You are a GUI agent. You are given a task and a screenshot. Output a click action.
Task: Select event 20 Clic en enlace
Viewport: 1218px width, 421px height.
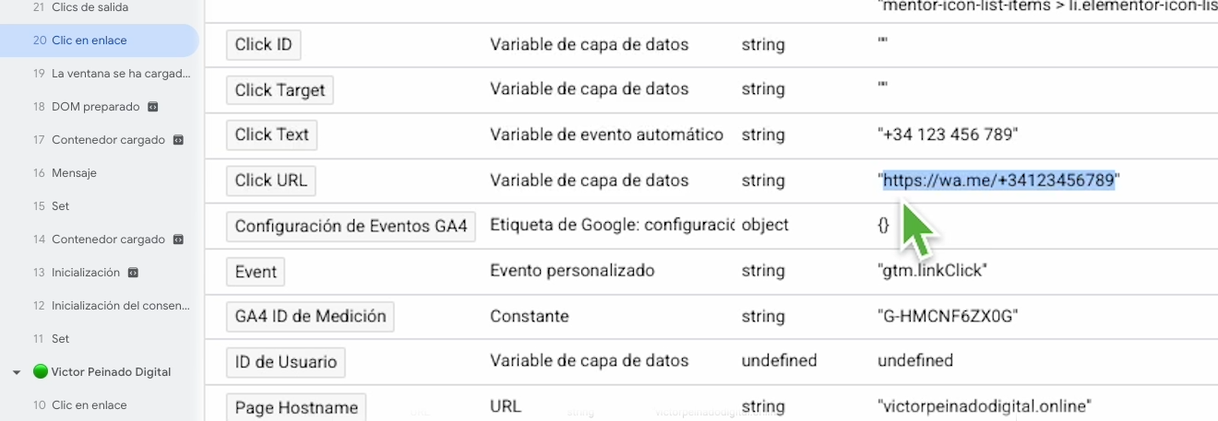click(90, 41)
